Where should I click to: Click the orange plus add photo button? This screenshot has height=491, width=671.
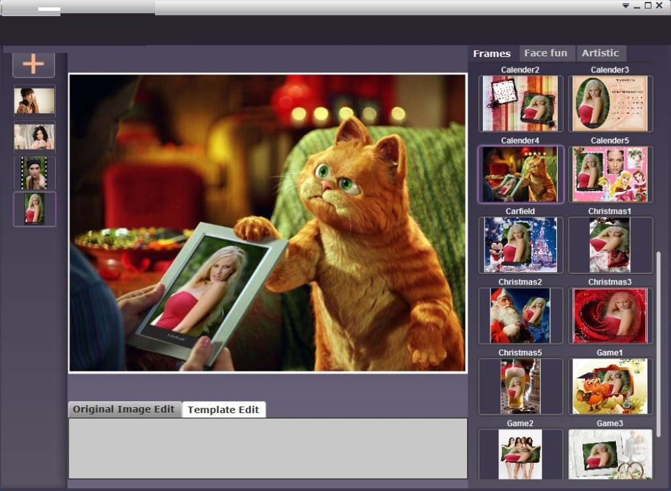34,64
